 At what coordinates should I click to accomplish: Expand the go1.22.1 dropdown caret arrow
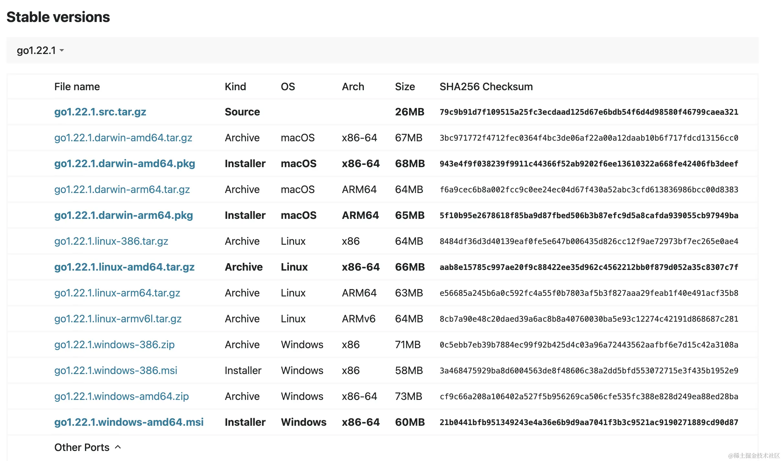(x=62, y=51)
